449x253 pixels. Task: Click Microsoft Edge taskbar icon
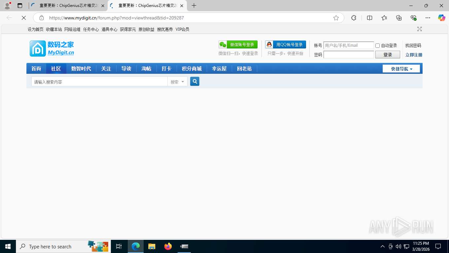[x=136, y=246]
